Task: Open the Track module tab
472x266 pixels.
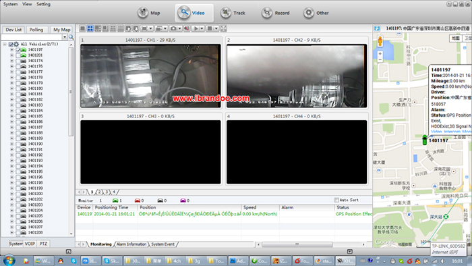Action: (x=233, y=13)
